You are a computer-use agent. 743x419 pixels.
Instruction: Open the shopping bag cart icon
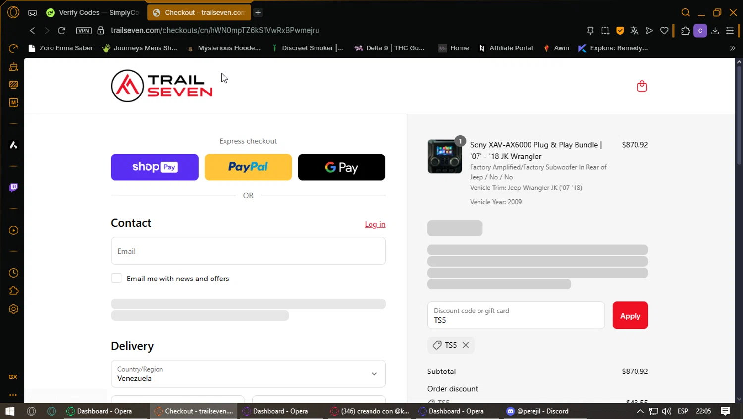(x=642, y=86)
